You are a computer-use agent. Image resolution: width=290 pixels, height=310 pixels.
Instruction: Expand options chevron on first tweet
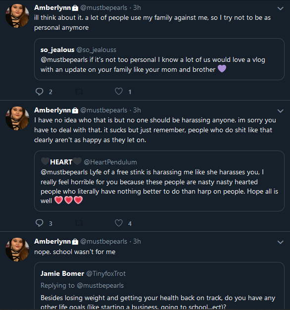(x=280, y=8)
